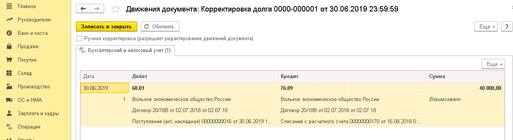The width and height of the screenshot is (513, 140).
Task: Enable the Ручная корректировка checkbox
Action: coord(79,38)
